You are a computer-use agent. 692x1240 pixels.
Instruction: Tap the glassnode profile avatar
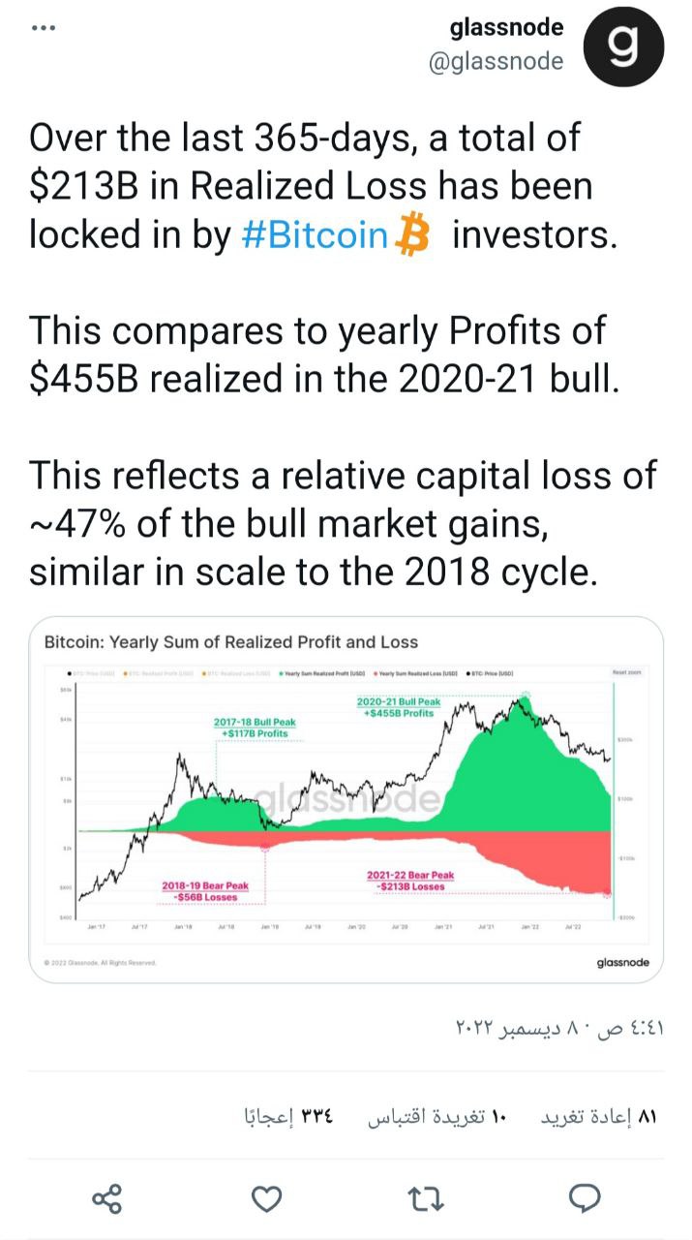pos(625,46)
